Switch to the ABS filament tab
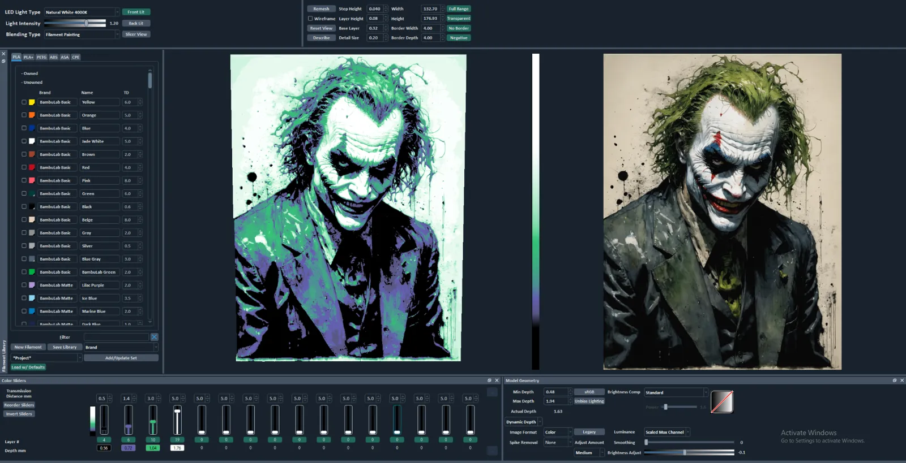This screenshot has height=463, width=906. click(x=53, y=57)
